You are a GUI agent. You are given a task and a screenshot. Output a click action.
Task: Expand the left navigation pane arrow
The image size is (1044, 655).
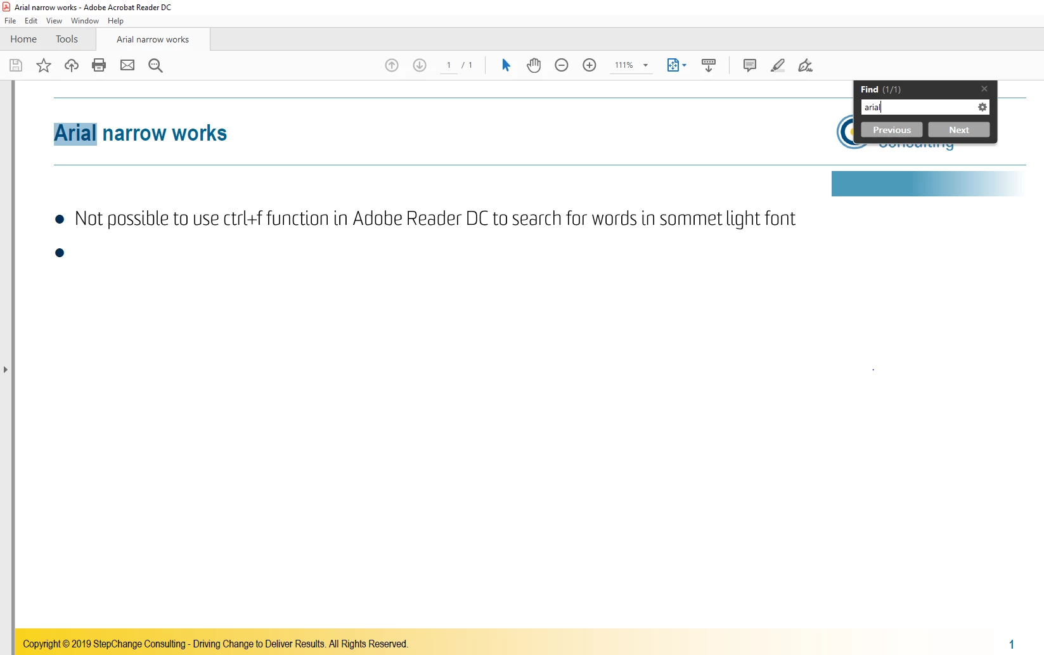6,369
